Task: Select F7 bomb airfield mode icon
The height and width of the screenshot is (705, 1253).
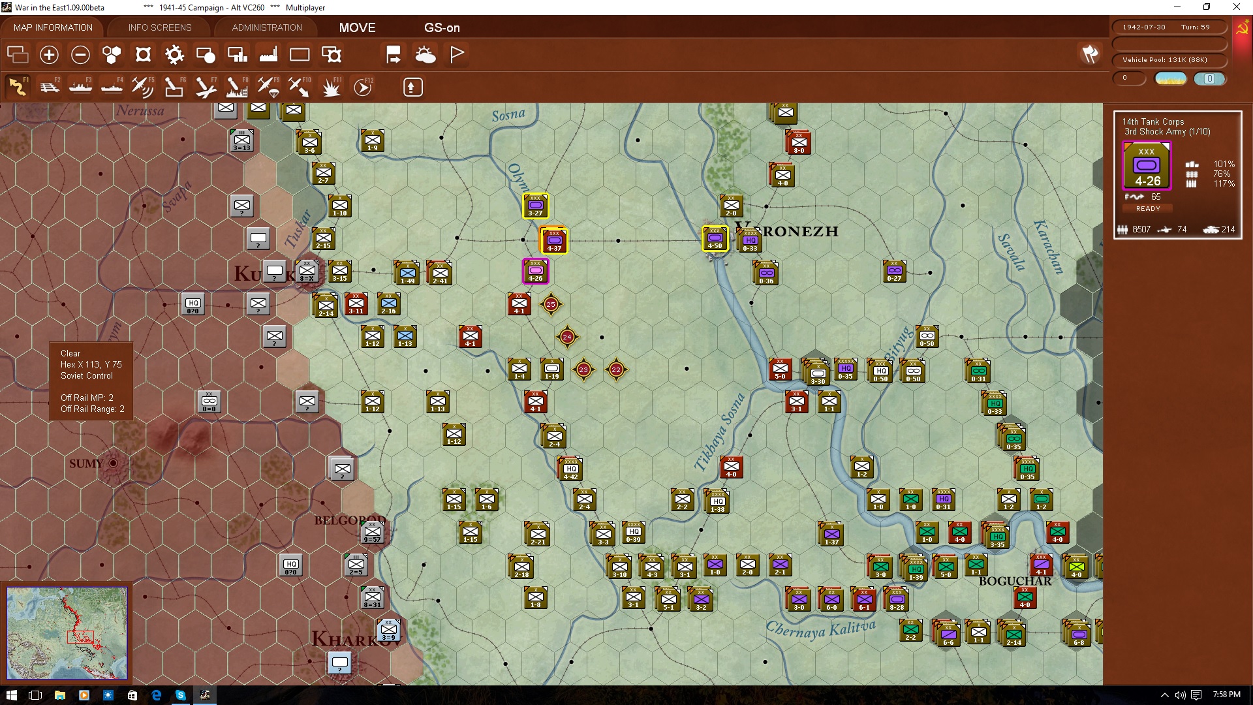Action: 206,87
